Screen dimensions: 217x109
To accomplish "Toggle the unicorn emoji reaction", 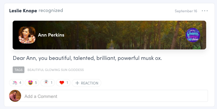I will [16, 83].
